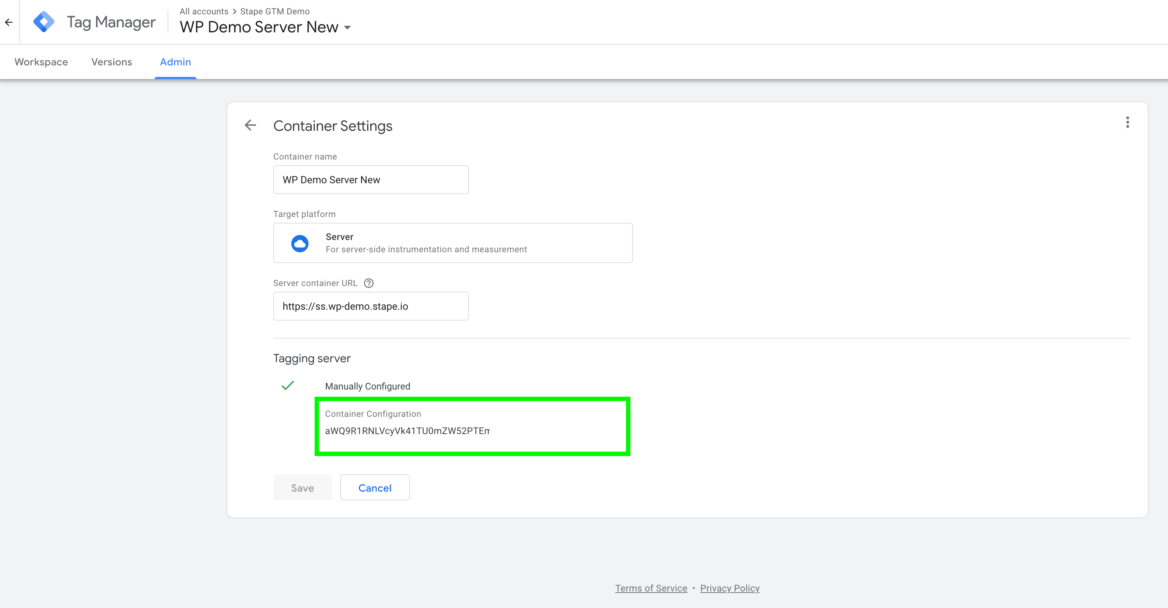Click the All accounts breadcrumb
1168x608 pixels.
pyautogui.click(x=204, y=11)
